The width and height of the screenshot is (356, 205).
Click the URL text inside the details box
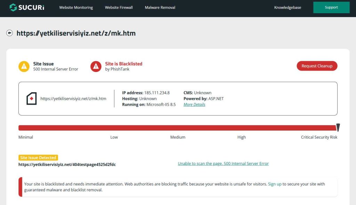(x=73, y=98)
